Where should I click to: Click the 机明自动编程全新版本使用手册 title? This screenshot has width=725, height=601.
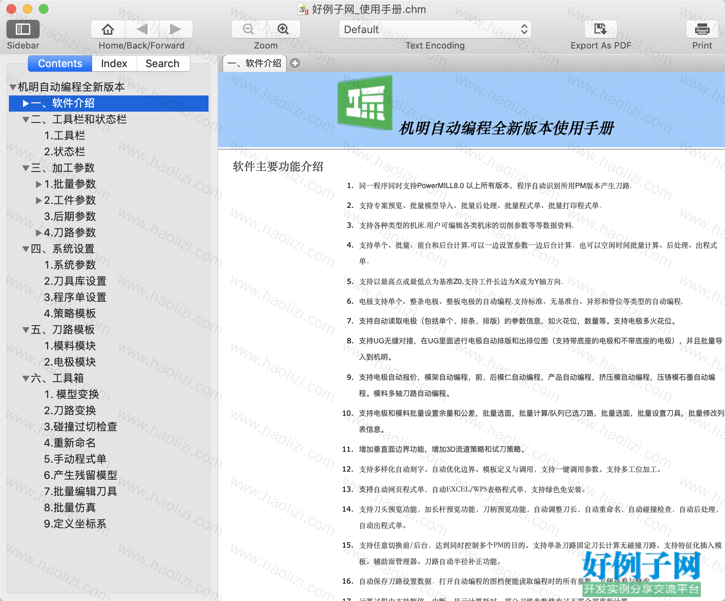pyautogui.click(x=506, y=128)
